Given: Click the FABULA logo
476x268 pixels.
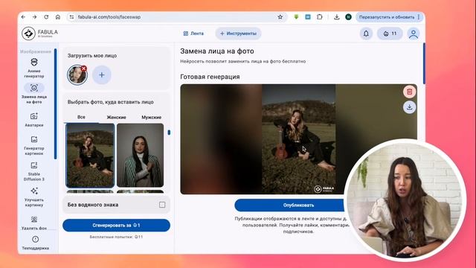Looking at the screenshot, I should tap(39, 33).
